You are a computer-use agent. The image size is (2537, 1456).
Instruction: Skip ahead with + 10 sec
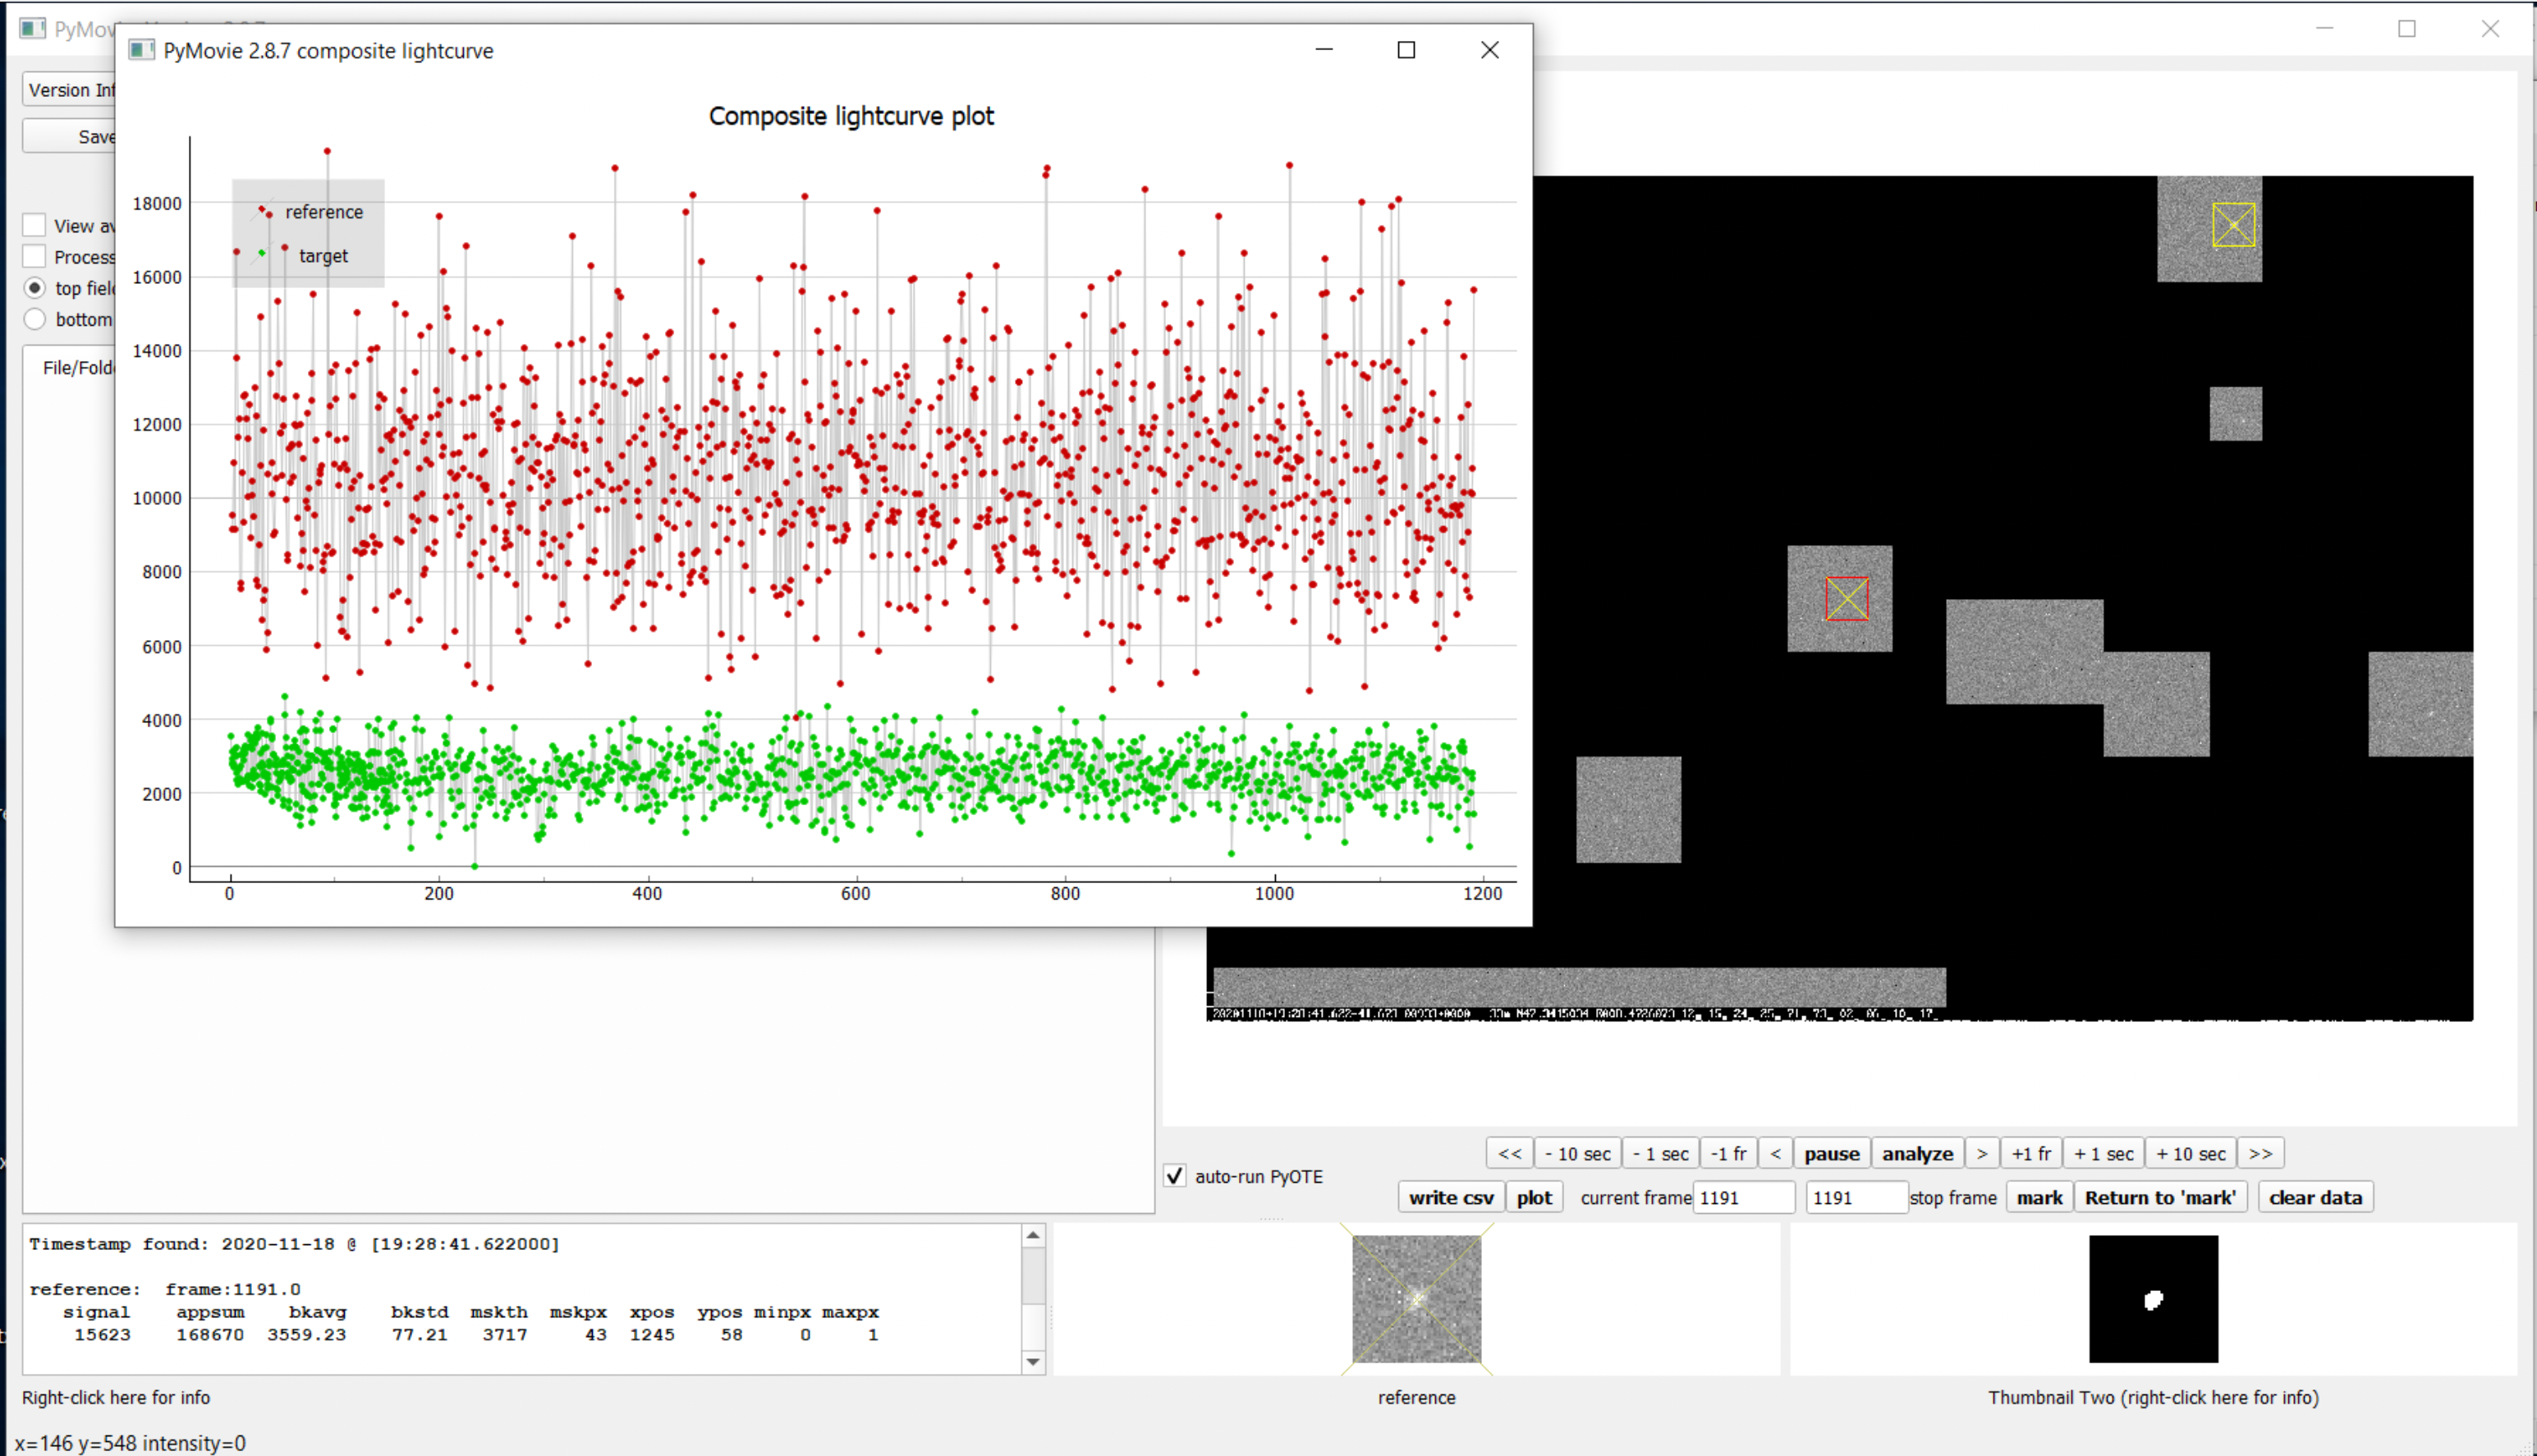tap(2190, 1153)
